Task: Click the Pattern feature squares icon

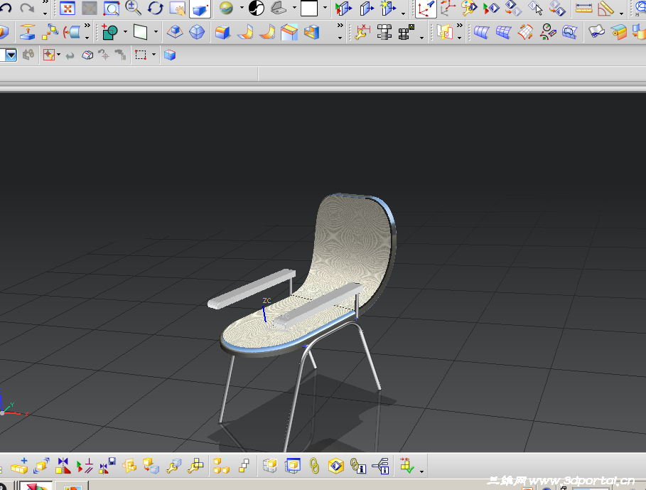Action: click(50, 32)
